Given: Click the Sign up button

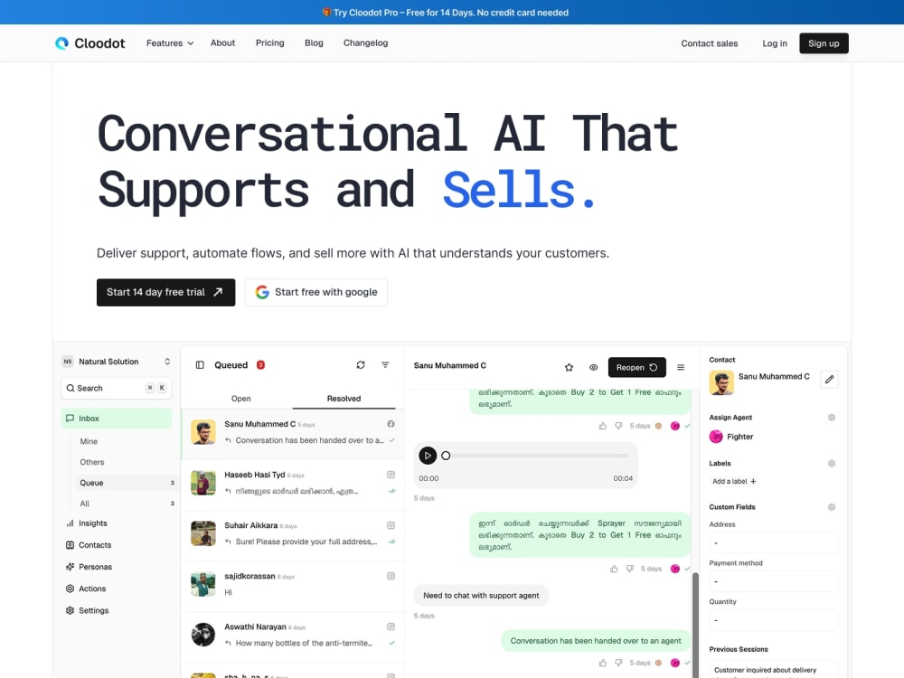Looking at the screenshot, I should tap(824, 43).
